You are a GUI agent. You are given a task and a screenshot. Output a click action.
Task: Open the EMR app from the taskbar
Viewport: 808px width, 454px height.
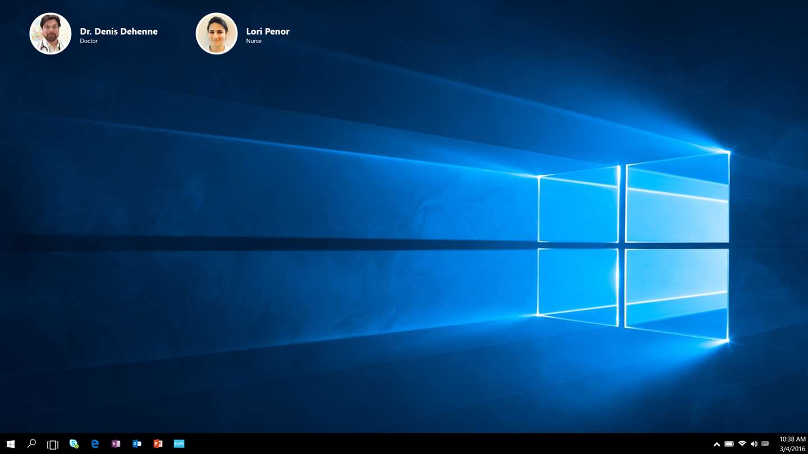(x=179, y=443)
